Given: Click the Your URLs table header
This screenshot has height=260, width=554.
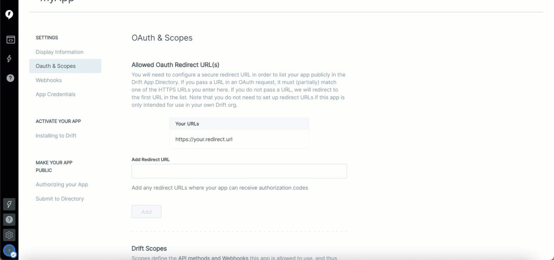Looking at the screenshot, I should click(239, 124).
